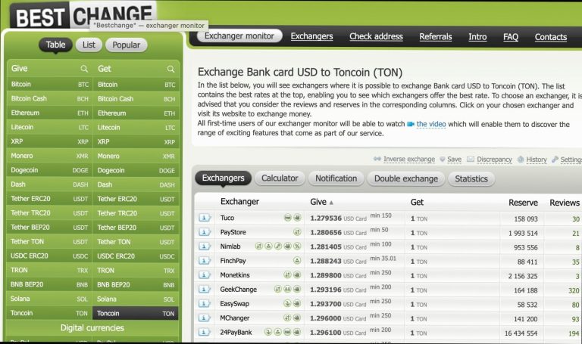The image size is (582, 344).
Task: Open the Calculator tab
Action: click(x=280, y=178)
